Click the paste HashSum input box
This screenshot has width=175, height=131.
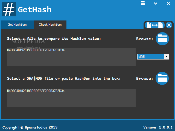[x=71, y=98]
